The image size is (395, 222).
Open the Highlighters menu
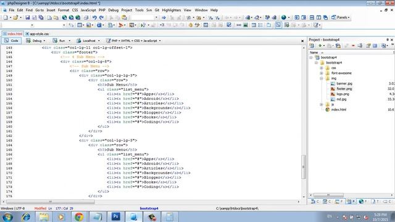tap(172, 10)
